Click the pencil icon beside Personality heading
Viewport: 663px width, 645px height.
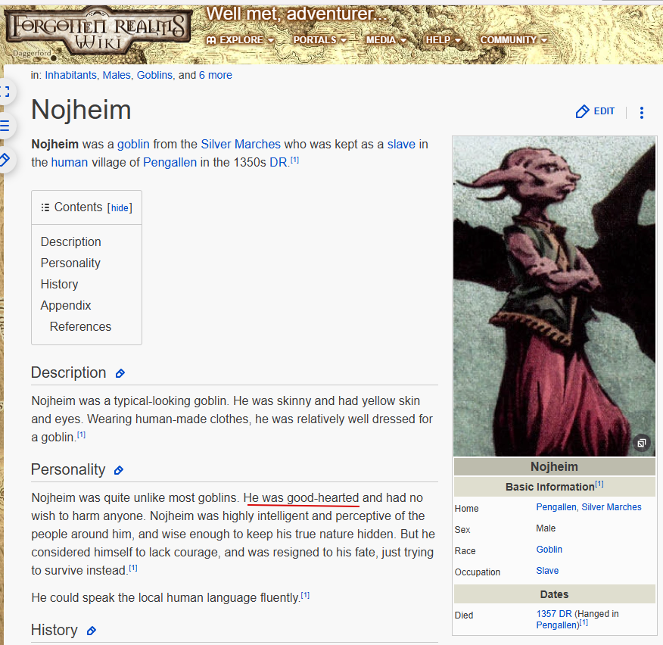(118, 470)
